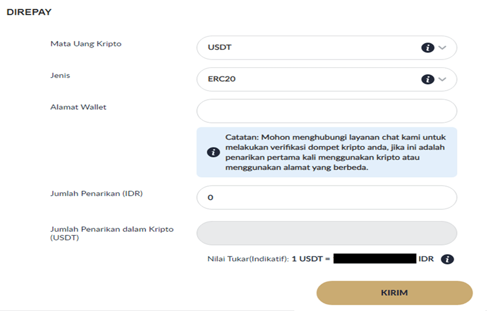Click the Jumlah Penarikan (IDR) label
Screen dimensions: 487x311
pyautogui.click(x=96, y=193)
